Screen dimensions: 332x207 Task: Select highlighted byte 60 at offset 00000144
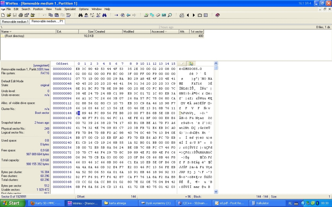pos(78,113)
